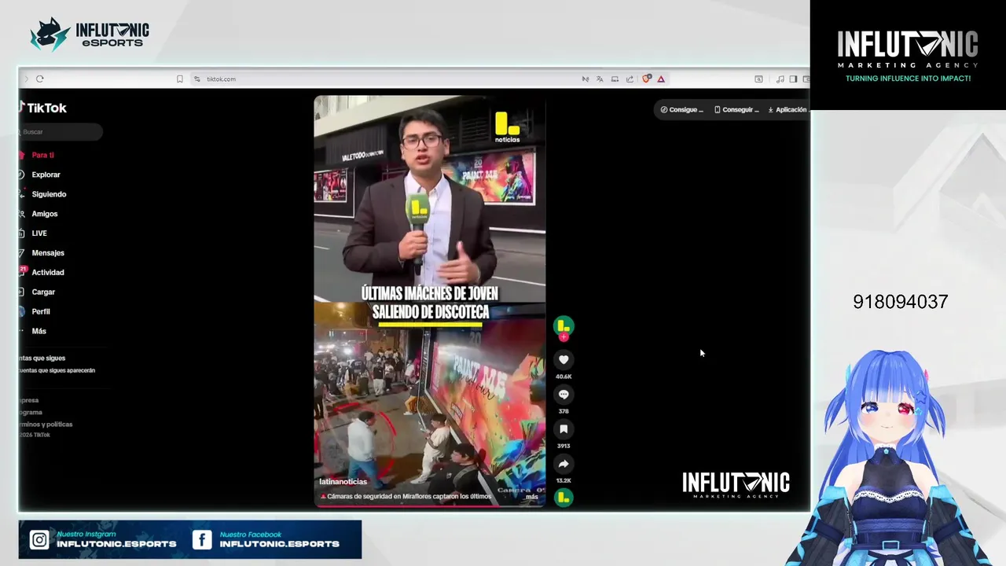Click the translate page icon in the address bar

pyautogui.click(x=600, y=79)
